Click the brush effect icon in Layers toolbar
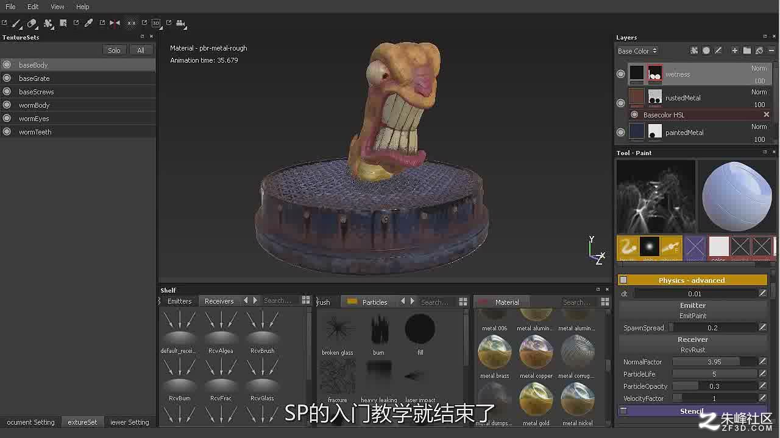 718,50
